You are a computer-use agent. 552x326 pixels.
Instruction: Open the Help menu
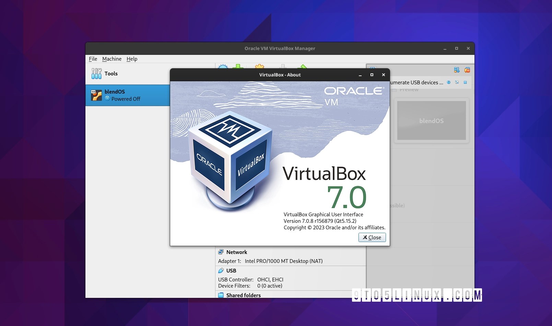[132, 59]
